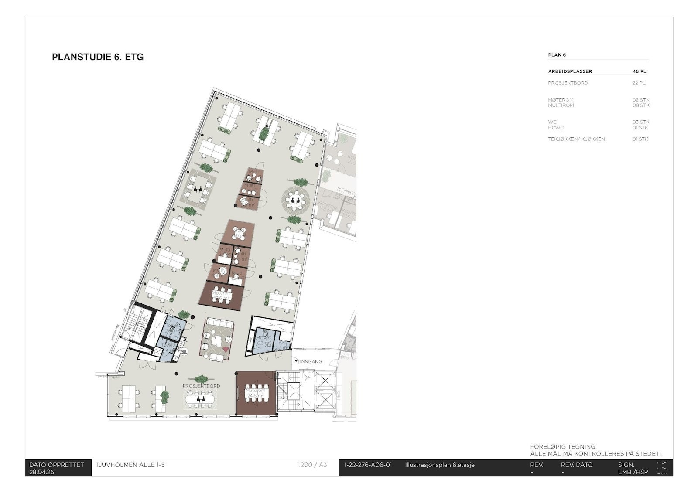The width and height of the screenshot is (698, 493).
Task: Select ALLE MÅL MÅ KONTROLLERES PÅ STEDET! text
Action: pos(595,454)
